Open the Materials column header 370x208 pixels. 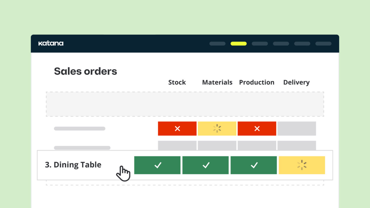tap(217, 82)
